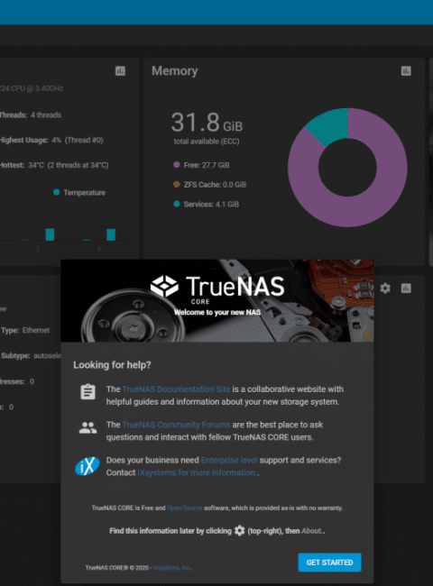Open the Memory card reports chart icon
The image size is (433, 586).
point(406,71)
